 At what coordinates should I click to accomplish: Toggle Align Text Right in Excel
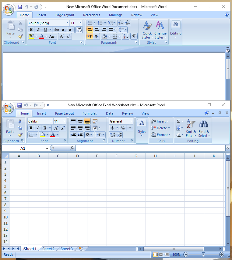pos(87,128)
